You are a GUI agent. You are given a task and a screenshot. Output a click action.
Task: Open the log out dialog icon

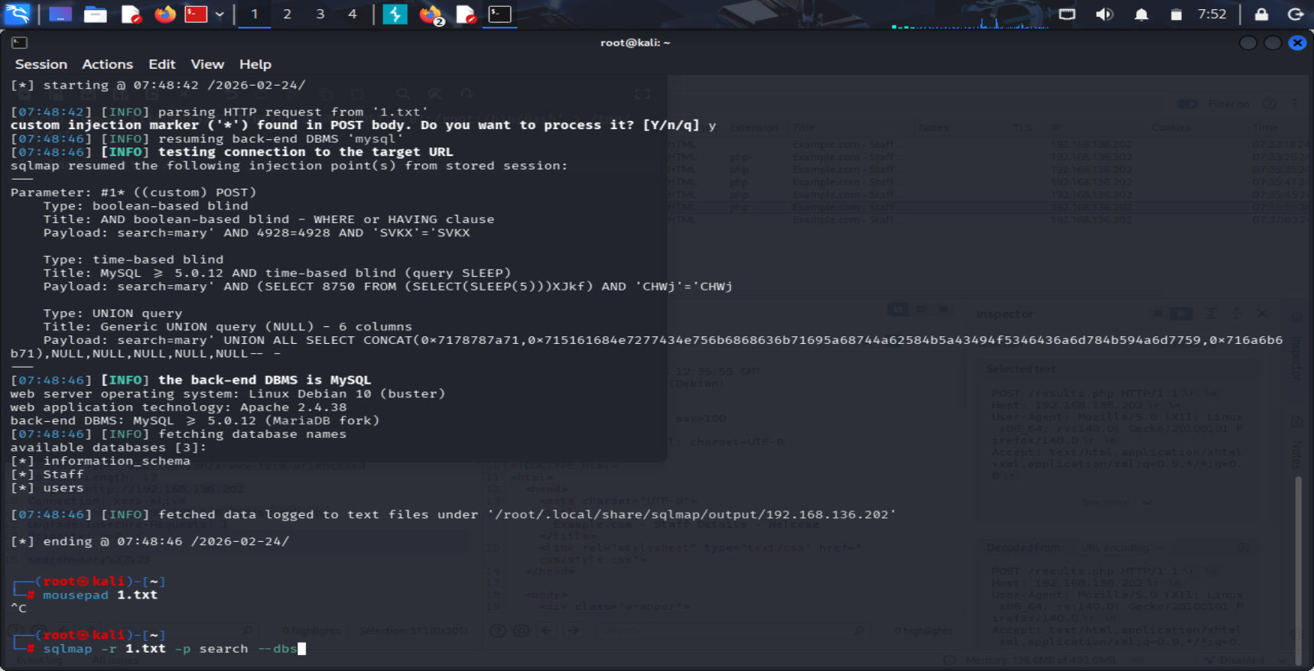pyautogui.click(x=1296, y=14)
